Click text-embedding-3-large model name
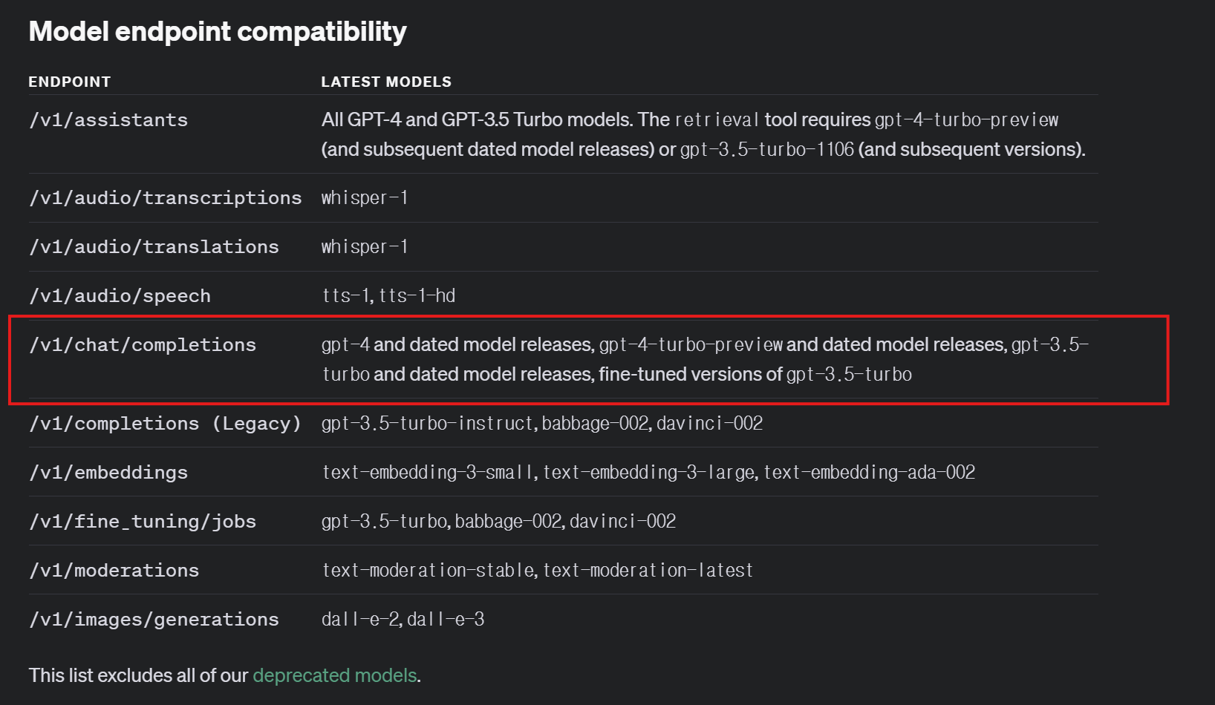Screen dimensions: 1215x705 (x=649, y=473)
